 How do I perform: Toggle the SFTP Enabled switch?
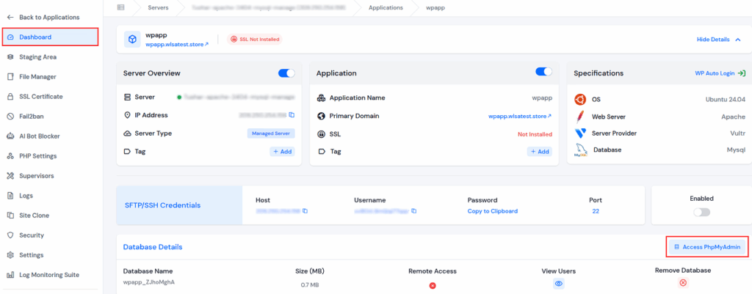coord(701,212)
